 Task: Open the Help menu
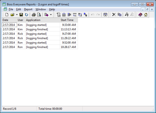[x=52, y=9]
